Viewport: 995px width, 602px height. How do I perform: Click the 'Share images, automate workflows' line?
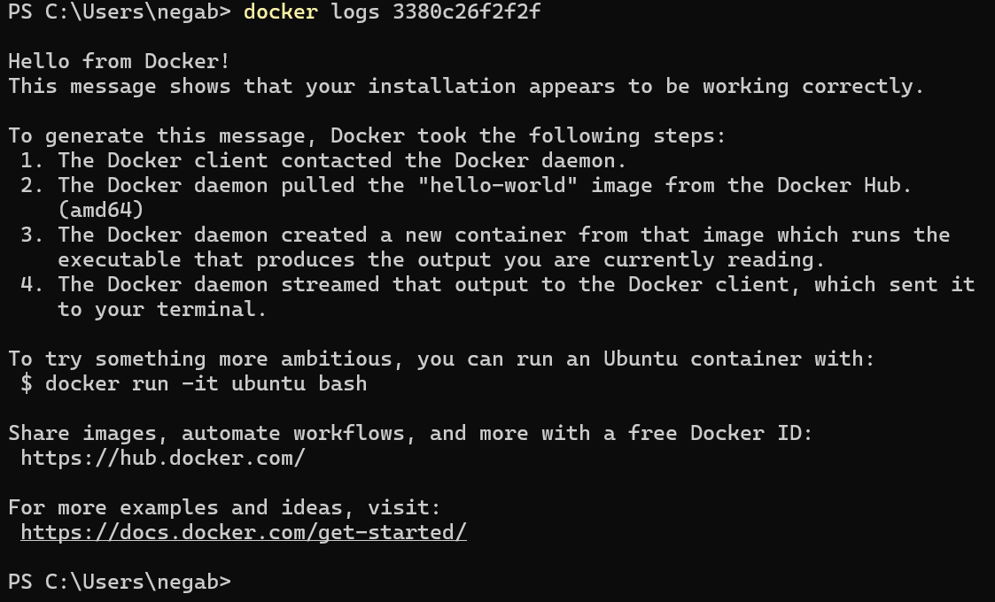click(x=410, y=433)
